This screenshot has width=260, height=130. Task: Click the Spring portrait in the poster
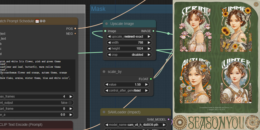195,30
